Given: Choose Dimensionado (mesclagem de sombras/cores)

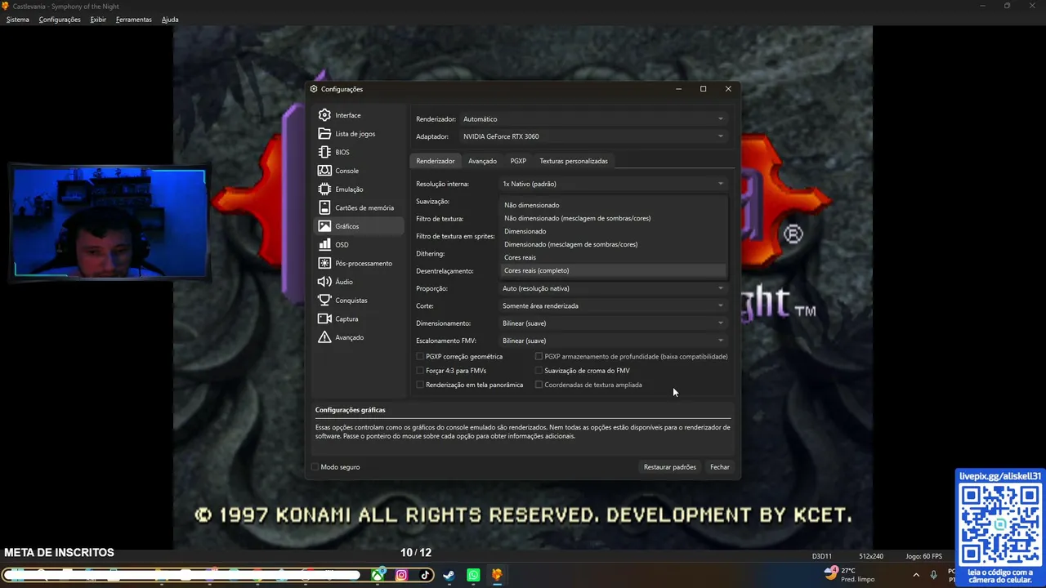Looking at the screenshot, I should (x=613, y=244).
